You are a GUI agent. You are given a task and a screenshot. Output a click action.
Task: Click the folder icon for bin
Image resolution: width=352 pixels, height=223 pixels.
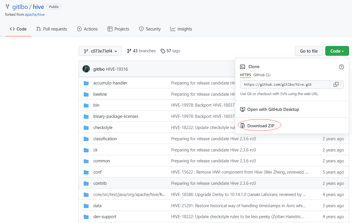86,105
